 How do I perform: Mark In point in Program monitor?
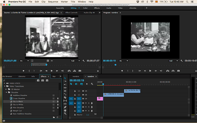point(128,71)
